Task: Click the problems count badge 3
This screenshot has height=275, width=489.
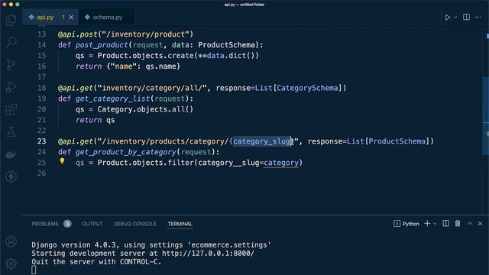Action: coord(67,224)
